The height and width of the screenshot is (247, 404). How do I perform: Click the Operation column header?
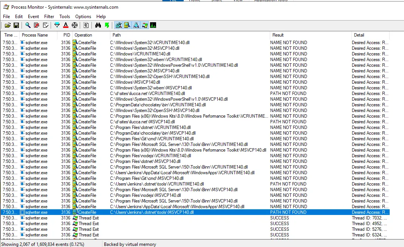tap(91, 35)
